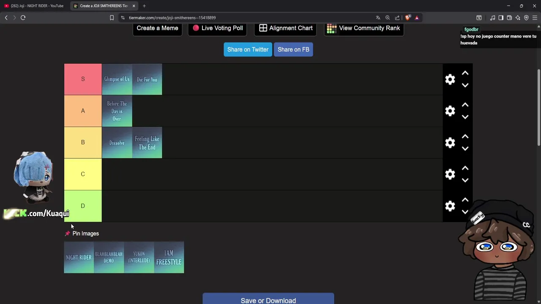
Task: Open settings gear for S tier
Action: (450, 79)
